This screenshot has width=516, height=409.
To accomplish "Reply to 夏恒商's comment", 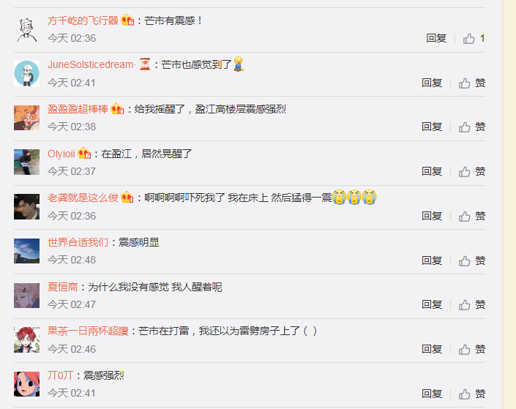I will (432, 304).
